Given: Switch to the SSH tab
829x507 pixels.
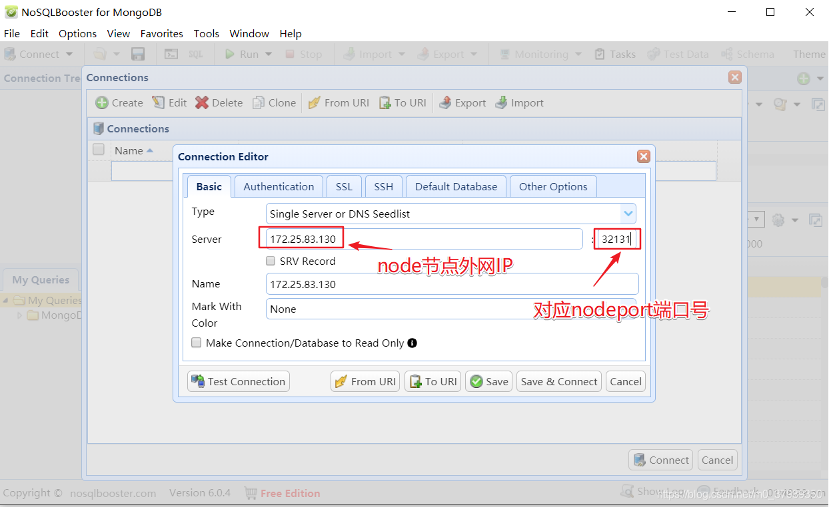Looking at the screenshot, I should tap(384, 187).
